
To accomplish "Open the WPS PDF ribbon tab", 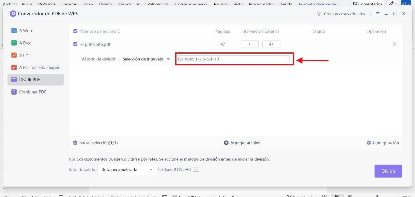I will 47,4.
